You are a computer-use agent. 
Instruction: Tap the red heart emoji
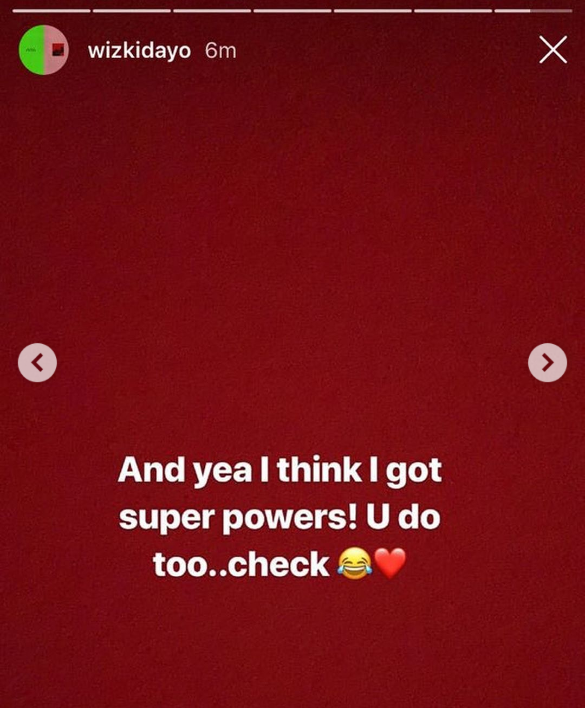tap(390, 563)
